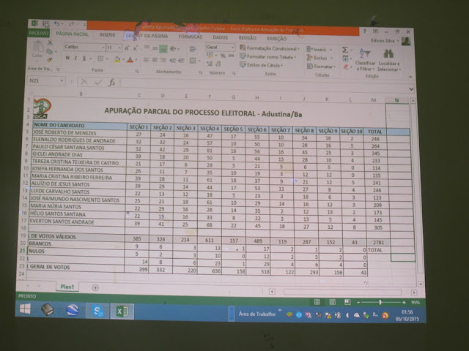
Task: Toggle underline S formatting
Action: pos(84,58)
